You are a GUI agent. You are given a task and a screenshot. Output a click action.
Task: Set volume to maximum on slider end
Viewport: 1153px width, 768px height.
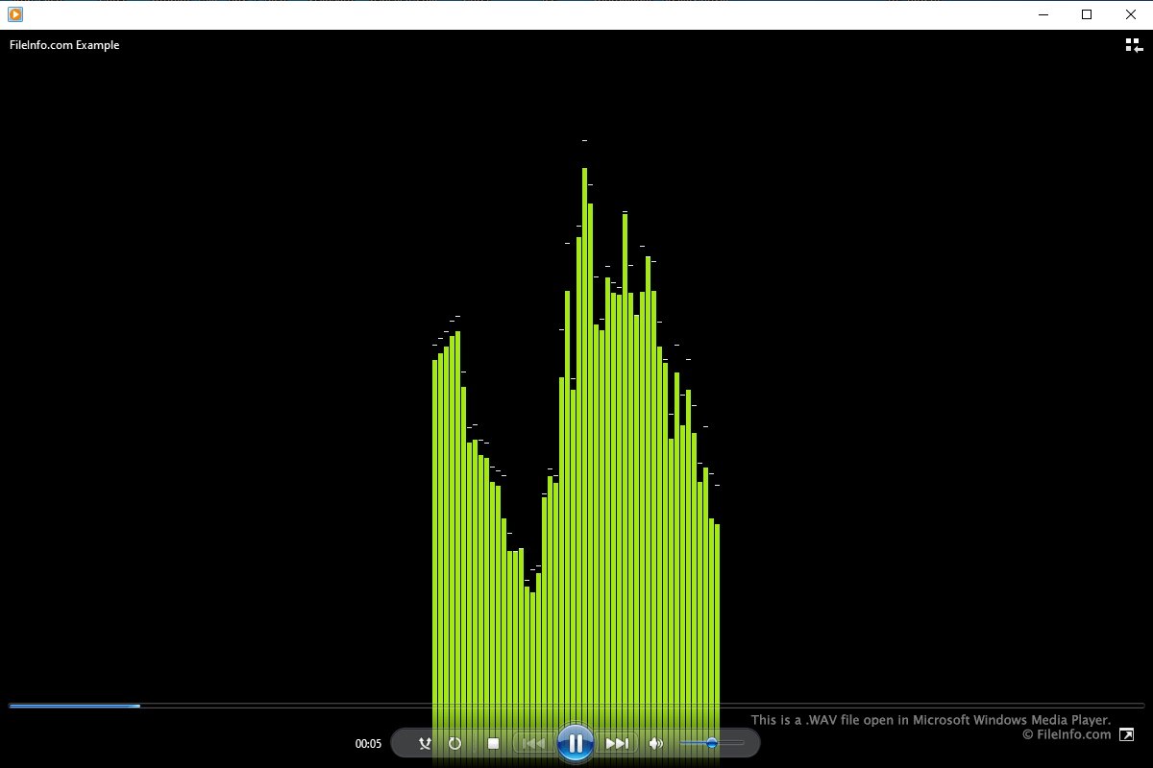(x=743, y=743)
